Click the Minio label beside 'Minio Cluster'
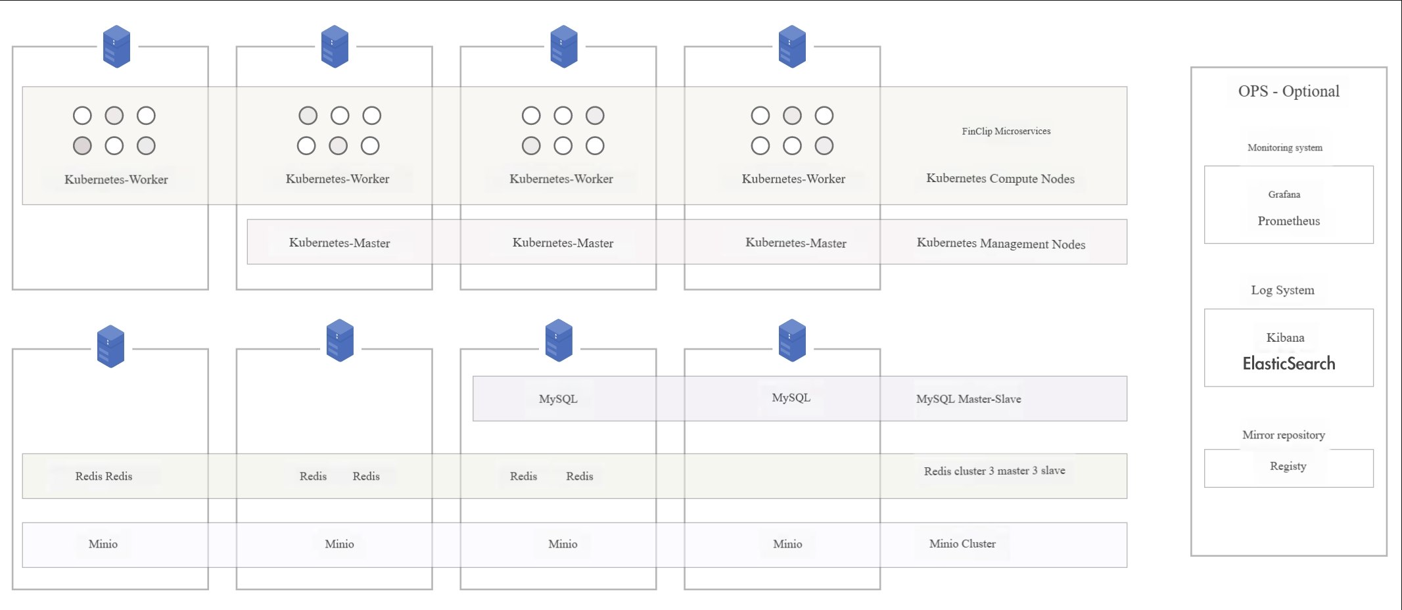The height and width of the screenshot is (610, 1402). click(x=787, y=544)
